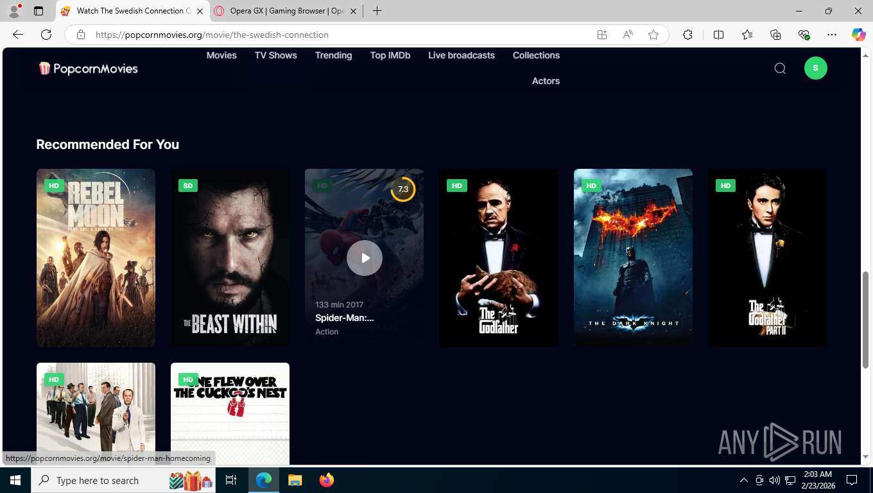Viewport: 873px width, 493px height.
Task: Open the volume icon in system tray
Action: (x=774, y=480)
